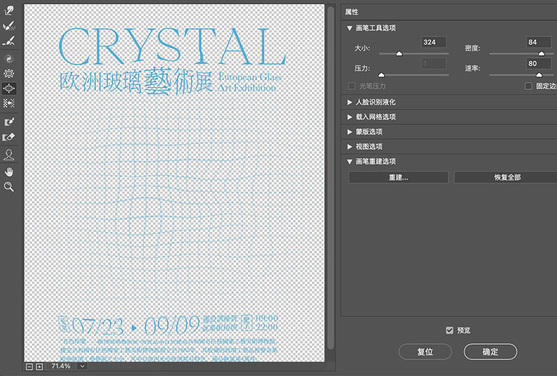
Task: Click the zoom in plus button
Action: click(40, 366)
